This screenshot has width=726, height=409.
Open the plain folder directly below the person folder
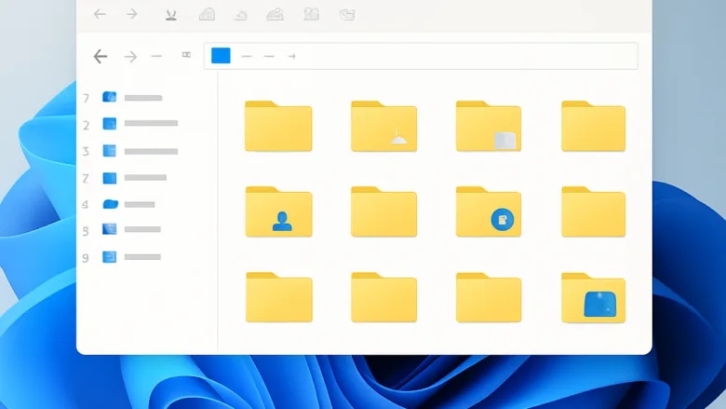(278, 297)
